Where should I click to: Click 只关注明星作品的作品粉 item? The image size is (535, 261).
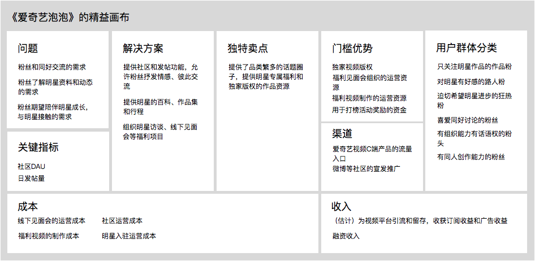(474, 67)
